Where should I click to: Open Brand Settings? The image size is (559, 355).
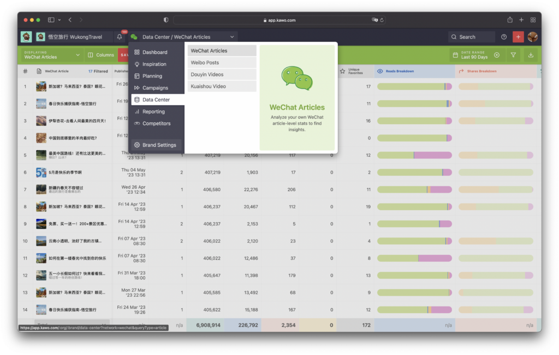pos(157,145)
